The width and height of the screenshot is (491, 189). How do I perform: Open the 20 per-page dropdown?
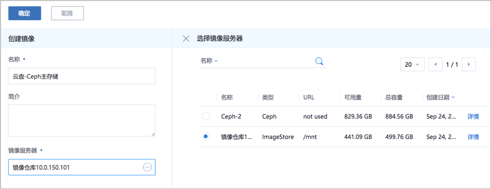412,64
